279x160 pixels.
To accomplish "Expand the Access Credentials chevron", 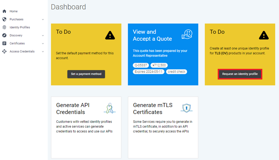I will (x=43, y=51).
